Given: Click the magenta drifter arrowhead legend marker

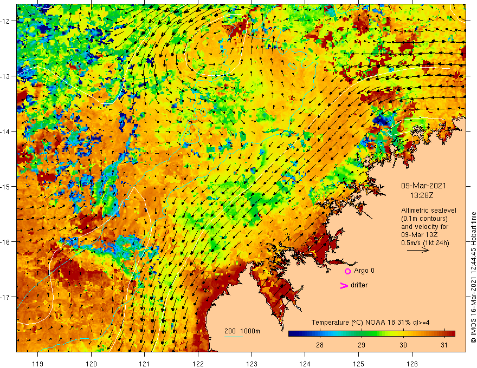Looking at the screenshot, I should [344, 285].
